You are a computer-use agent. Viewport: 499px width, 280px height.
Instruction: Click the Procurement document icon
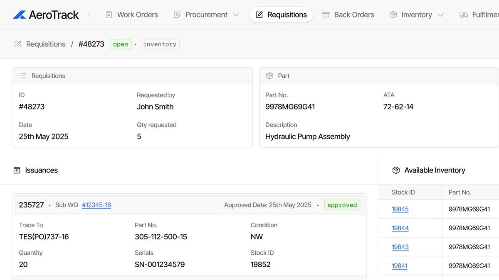[x=177, y=15]
